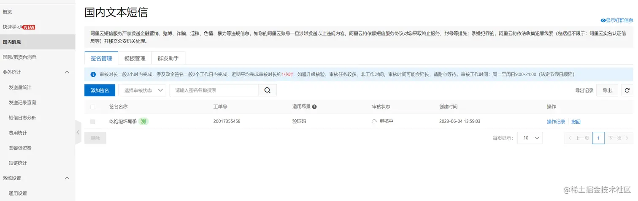Open 发送量统计 in the sidebar

tap(20, 87)
